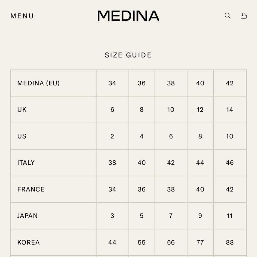Screen dimensions: 257x257
Task: Click the MEDINA logo
Action: [128, 16]
